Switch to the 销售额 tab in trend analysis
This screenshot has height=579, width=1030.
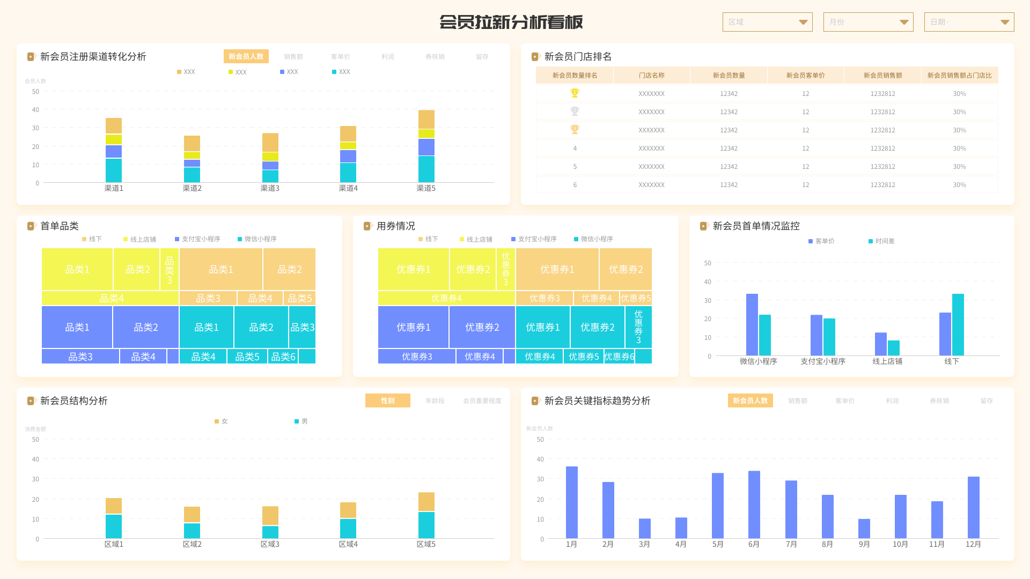[798, 400]
